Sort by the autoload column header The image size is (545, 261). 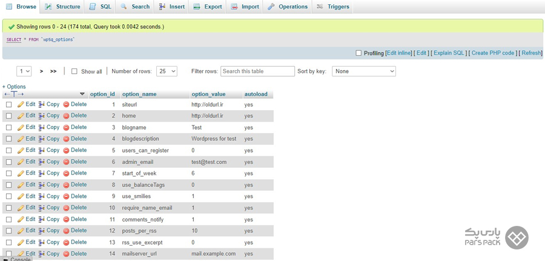(256, 94)
